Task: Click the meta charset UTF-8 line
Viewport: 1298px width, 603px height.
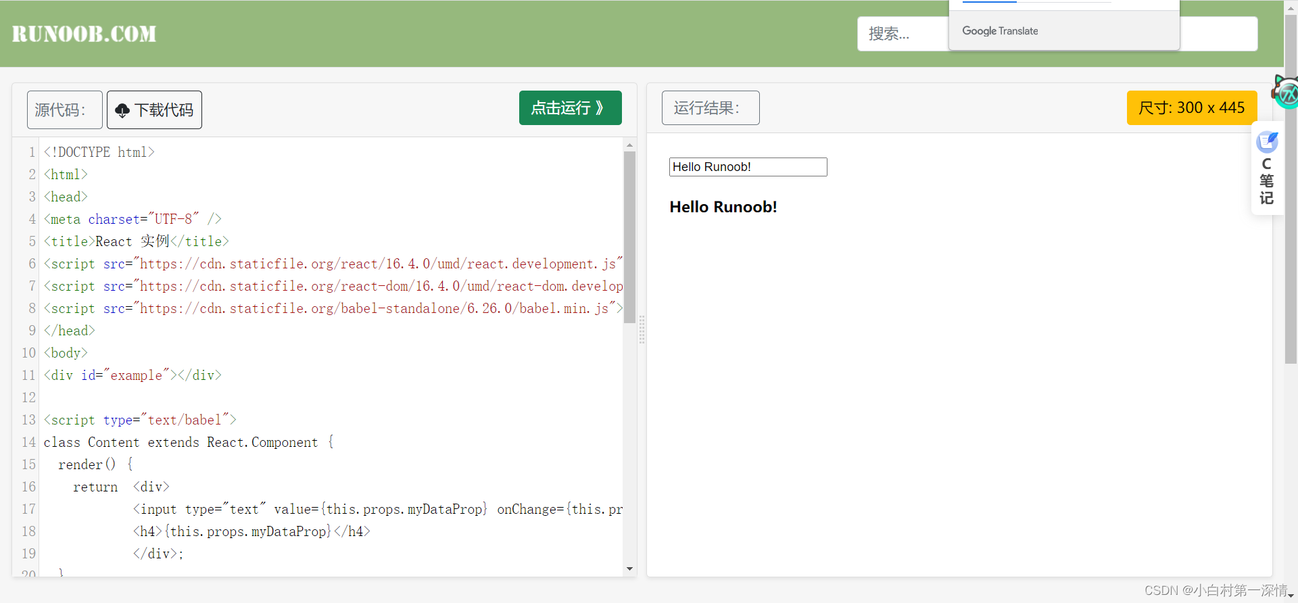Action: pos(133,219)
